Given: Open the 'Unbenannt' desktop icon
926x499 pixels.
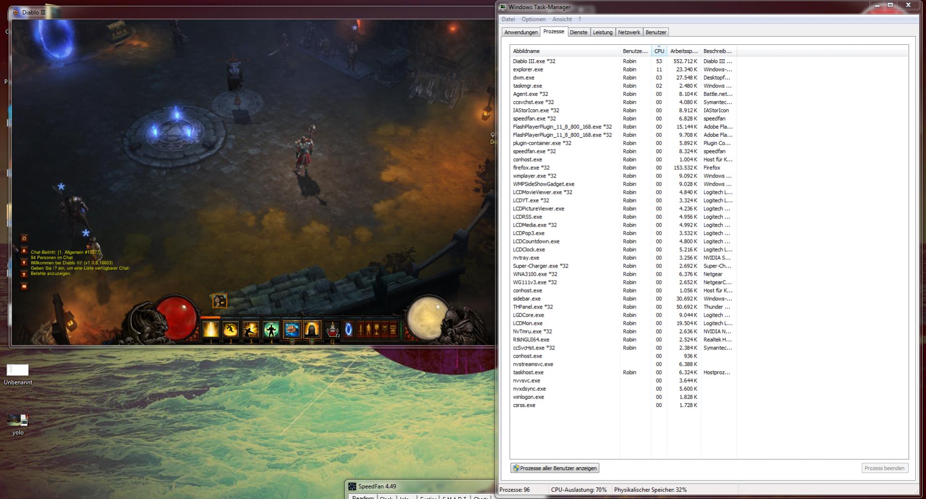Looking at the screenshot, I should click(18, 375).
